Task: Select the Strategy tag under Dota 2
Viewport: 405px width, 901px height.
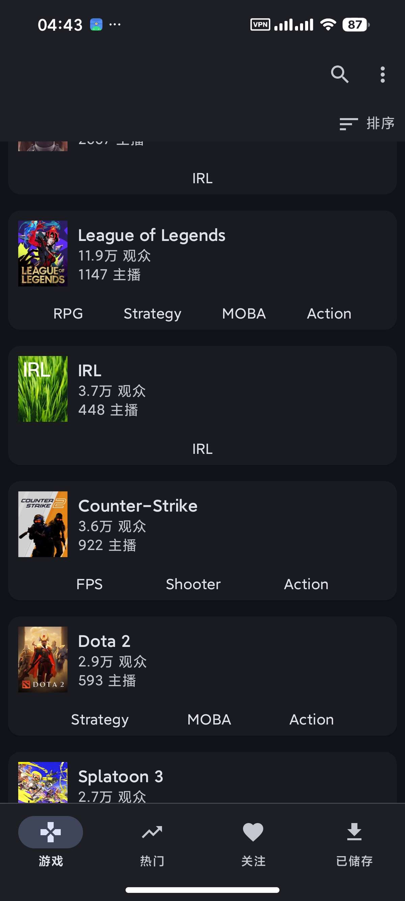Action: click(x=100, y=720)
